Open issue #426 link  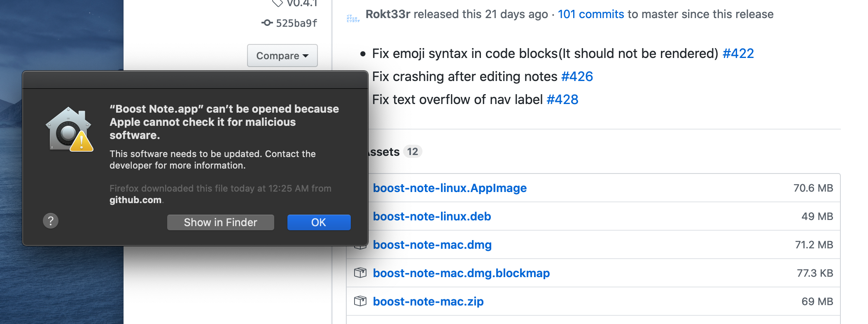click(577, 76)
